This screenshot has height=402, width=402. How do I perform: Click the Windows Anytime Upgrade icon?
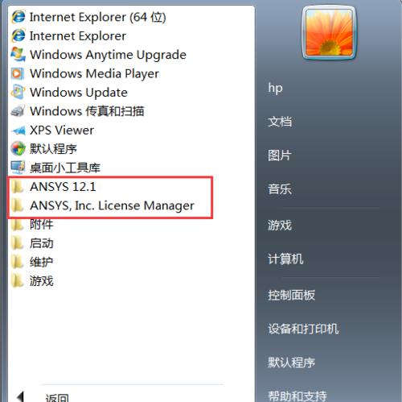coord(18,55)
